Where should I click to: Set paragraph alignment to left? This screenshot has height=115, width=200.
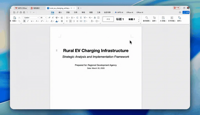click(67, 21)
